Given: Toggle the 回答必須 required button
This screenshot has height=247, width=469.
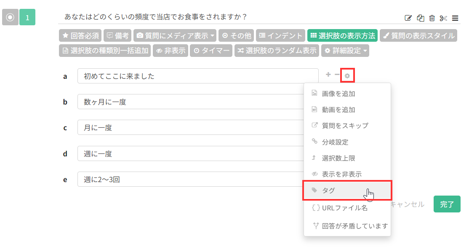Looking at the screenshot, I should coord(80,35).
